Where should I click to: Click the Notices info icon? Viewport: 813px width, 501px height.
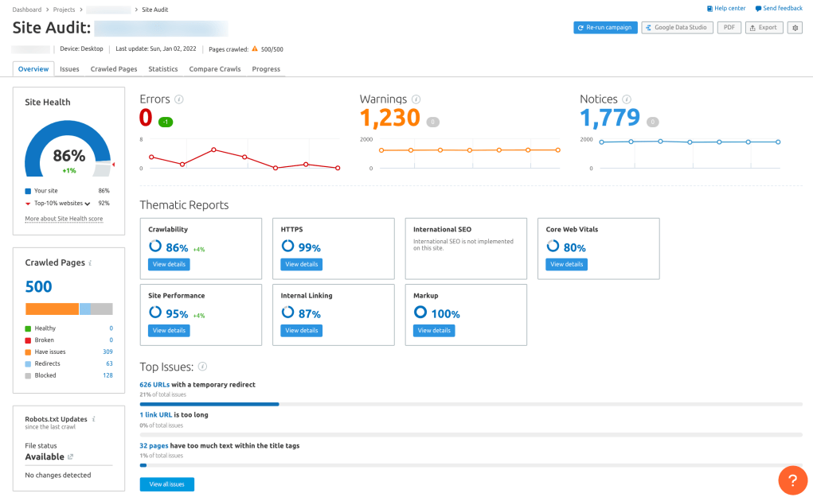pyautogui.click(x=627, y=99)
